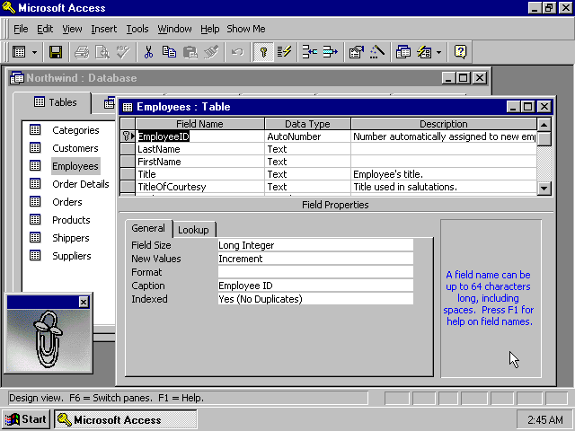Viewport: 575px width, 431px height.
Task: Click the Cut scissors icon
Action: [148, 52]
